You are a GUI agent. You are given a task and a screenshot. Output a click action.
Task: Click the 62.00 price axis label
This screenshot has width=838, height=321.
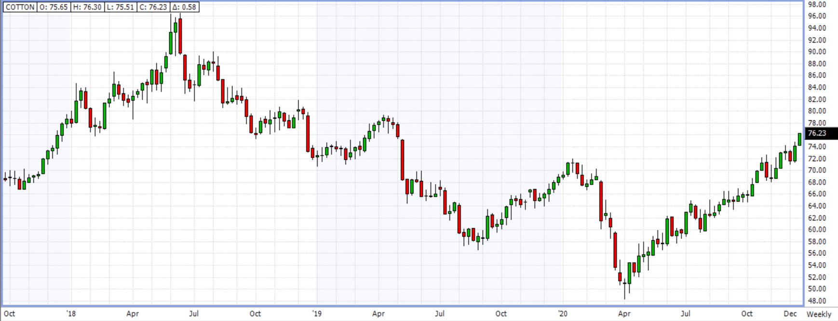pos(817,218)
